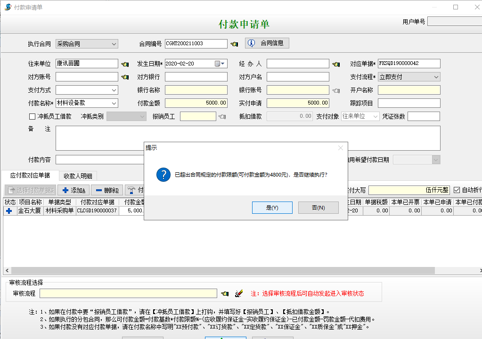Enable the 冲抵员工借款 checkbox
Viewport: 482px width, 339px height.
pyautogui.click(x=33, y=116)
